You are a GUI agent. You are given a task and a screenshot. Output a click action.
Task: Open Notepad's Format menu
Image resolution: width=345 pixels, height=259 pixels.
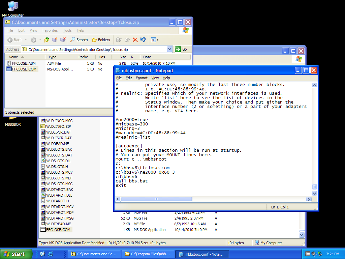(x=142, y=78)
